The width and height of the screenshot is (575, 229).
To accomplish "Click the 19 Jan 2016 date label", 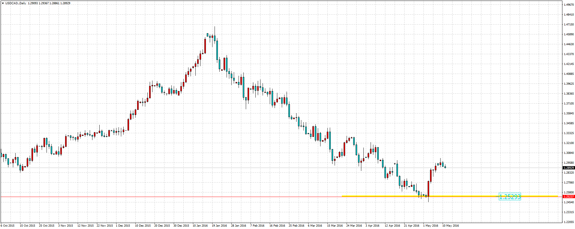I will click(x=219, y=226).
